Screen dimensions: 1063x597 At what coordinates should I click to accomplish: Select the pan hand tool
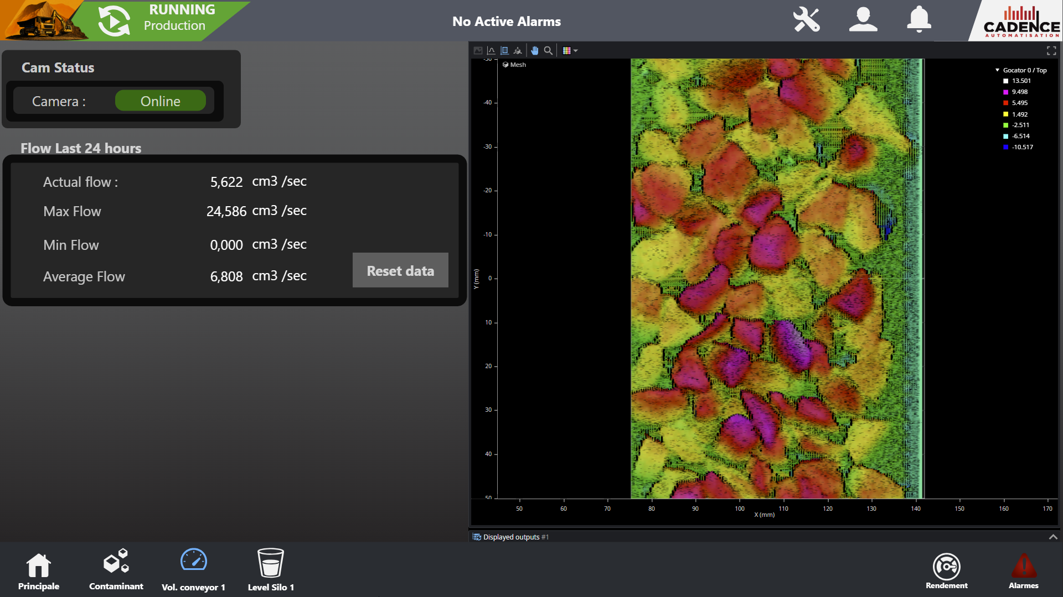click(x=534, y=50)
